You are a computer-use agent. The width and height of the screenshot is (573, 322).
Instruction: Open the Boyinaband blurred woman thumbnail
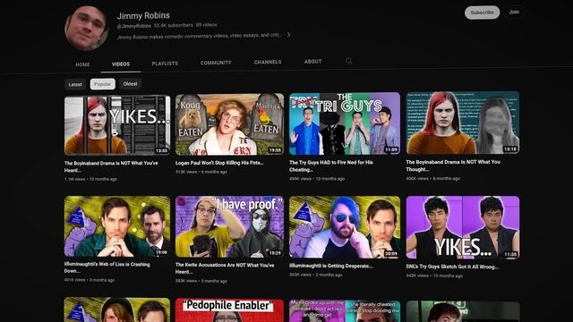463,123
